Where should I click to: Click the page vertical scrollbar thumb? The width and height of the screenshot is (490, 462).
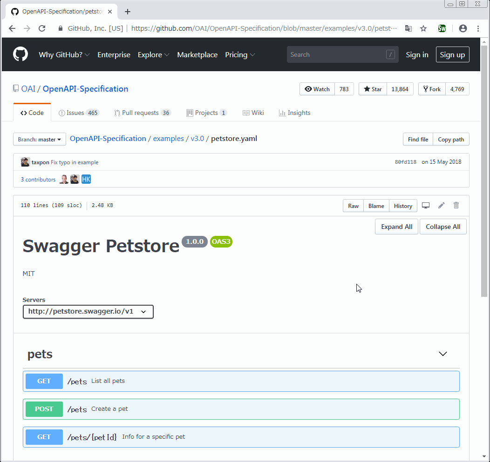click(x=484, y=171)
